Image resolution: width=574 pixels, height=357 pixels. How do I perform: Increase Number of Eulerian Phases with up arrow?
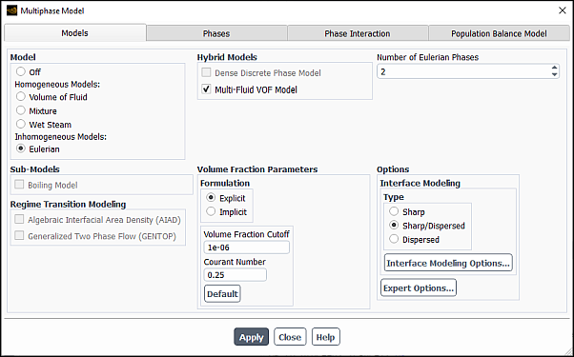pyautogui.click(x=554, y=68)
